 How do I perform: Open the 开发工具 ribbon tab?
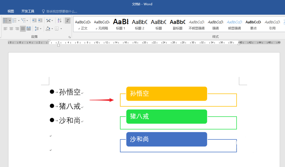28,11
